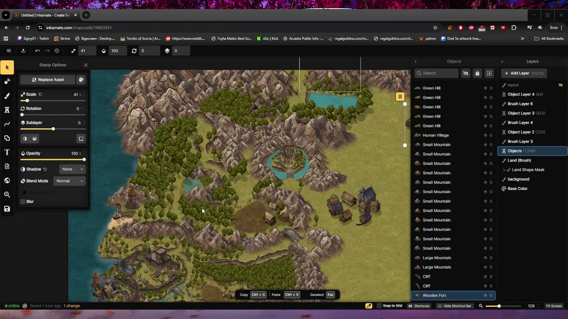568x319 pixels.
Task: Select Object Layer 4 in Layers
Action: coord(532,94)
